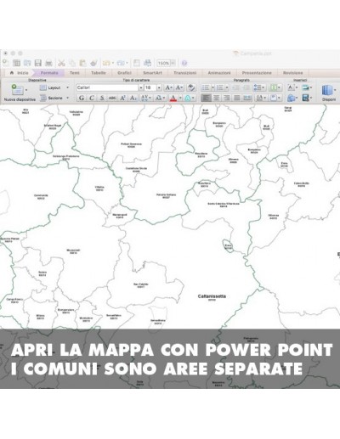Click the distributed text alignment icon
The height and width of the screenshot is (439, 340).
[247, 98]
